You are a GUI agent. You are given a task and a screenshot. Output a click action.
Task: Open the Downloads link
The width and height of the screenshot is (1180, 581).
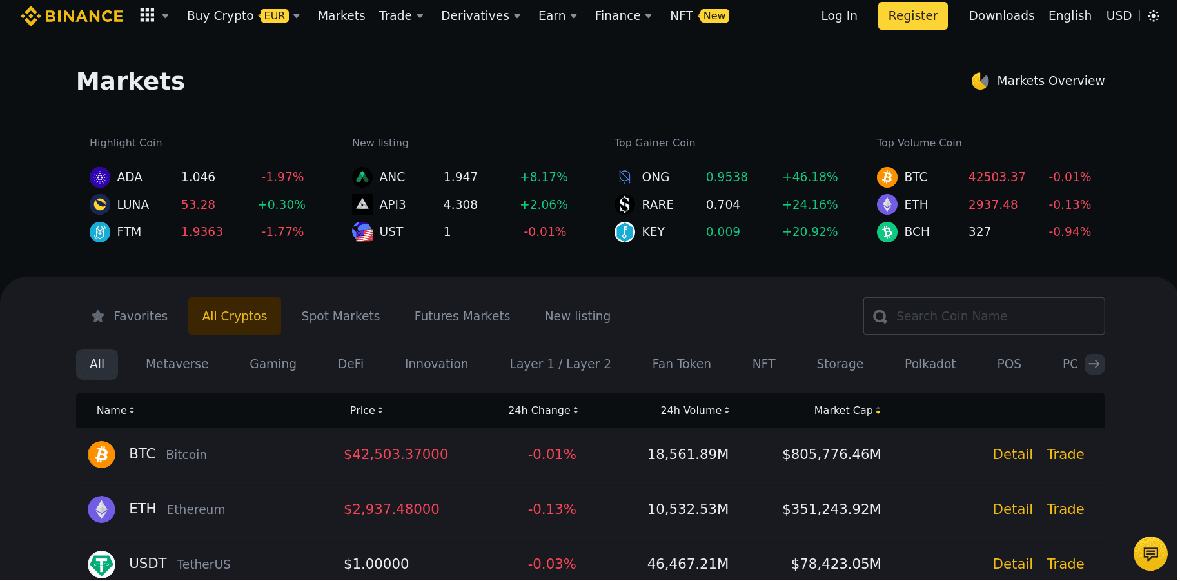[x=1001, y=15]
